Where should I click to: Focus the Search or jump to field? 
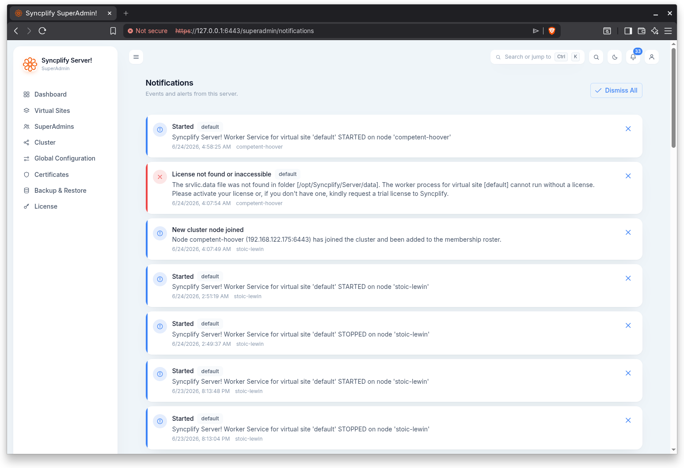[537, 57]
